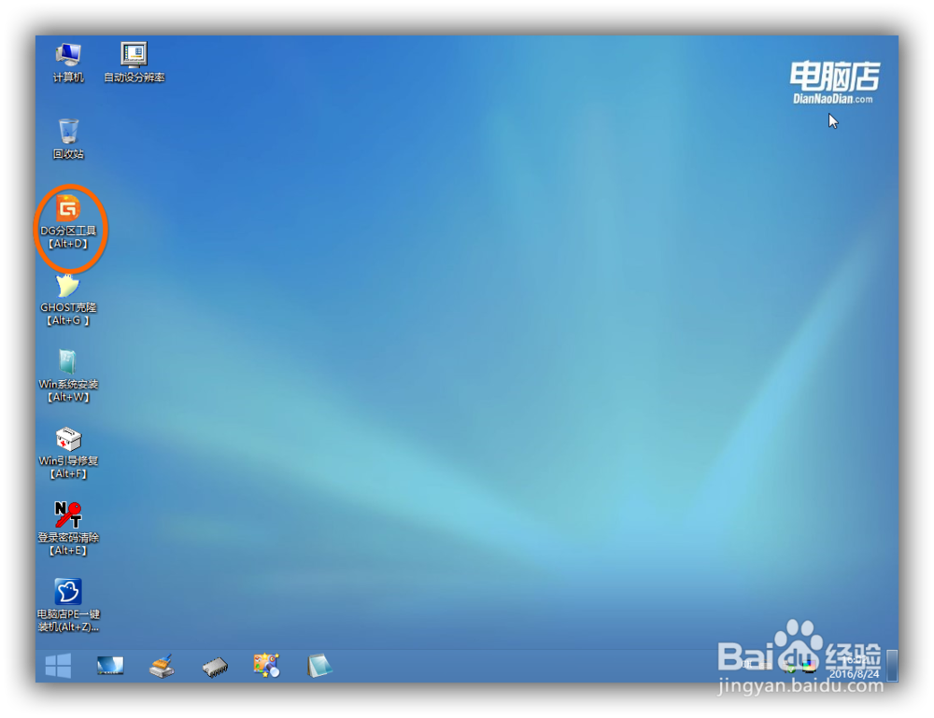
Task: Launch 登录密码清除 password tool
Action: [68, 529]
